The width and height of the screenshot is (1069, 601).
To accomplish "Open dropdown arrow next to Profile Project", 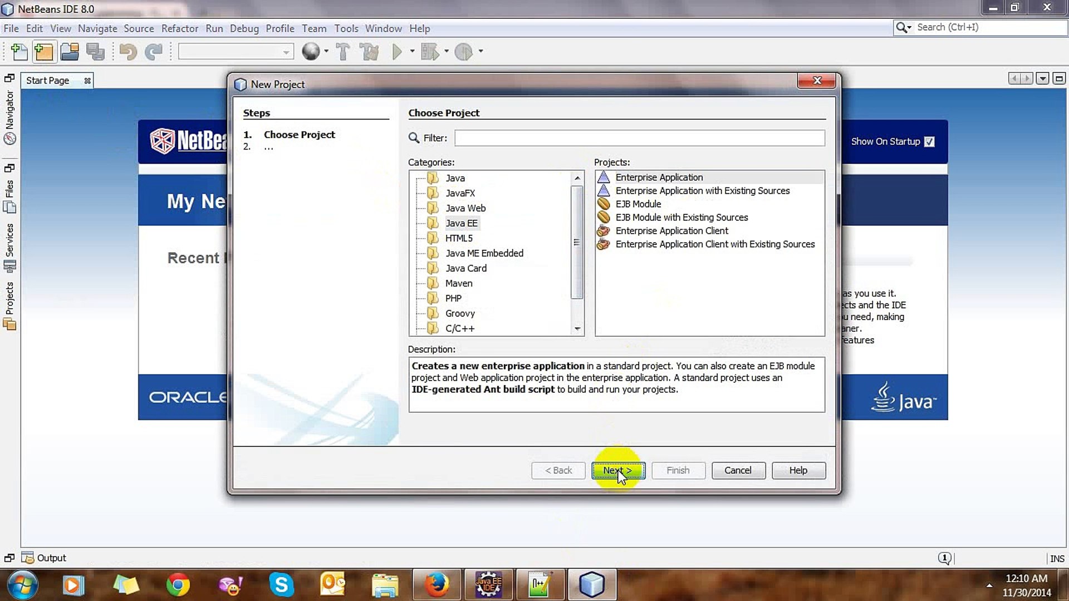I will click(x=480, y=52).
